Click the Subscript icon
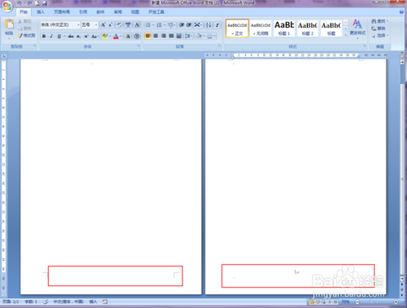This screenshot has height=308, width=407. (x=78, y=36)
